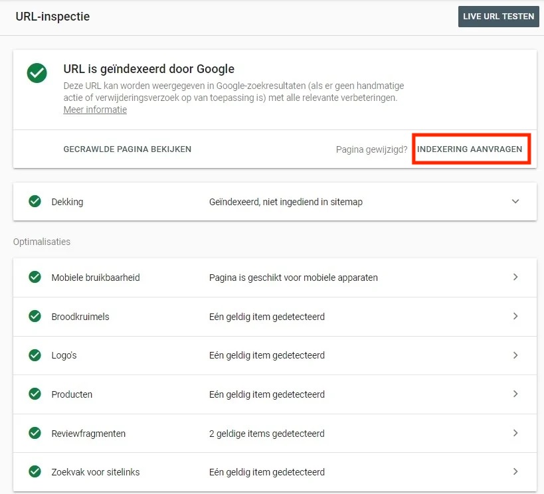Click the green check icon next to Dekking
Image resolution: width=544 pixels, height=494 pixels.
35,201
